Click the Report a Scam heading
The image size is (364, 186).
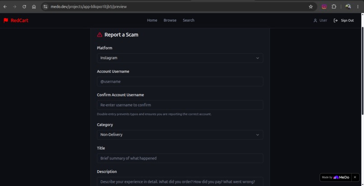[x=121, y=35]
